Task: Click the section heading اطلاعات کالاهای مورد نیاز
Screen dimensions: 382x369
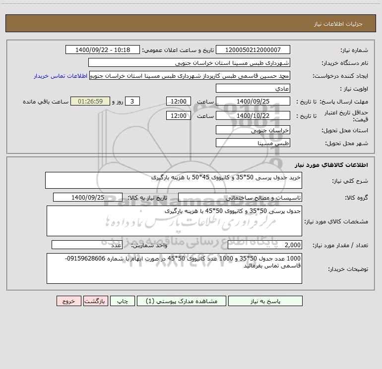Action: [331, 165]
